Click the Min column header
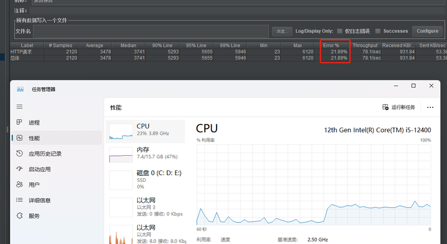The image size is (447, 244). tap(264, 45)
